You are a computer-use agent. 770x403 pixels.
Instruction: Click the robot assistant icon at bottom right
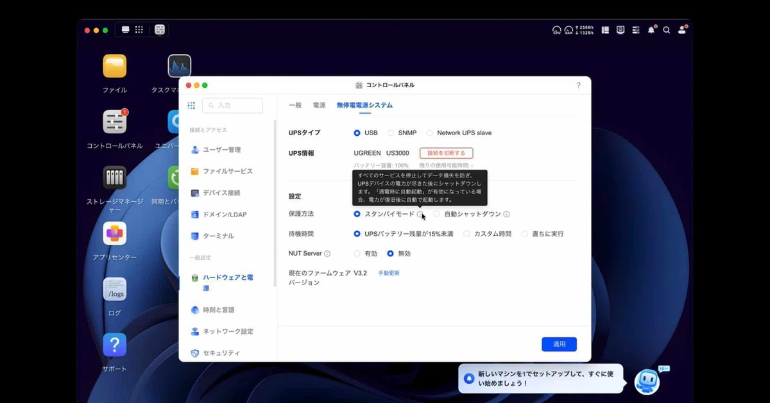647,381
